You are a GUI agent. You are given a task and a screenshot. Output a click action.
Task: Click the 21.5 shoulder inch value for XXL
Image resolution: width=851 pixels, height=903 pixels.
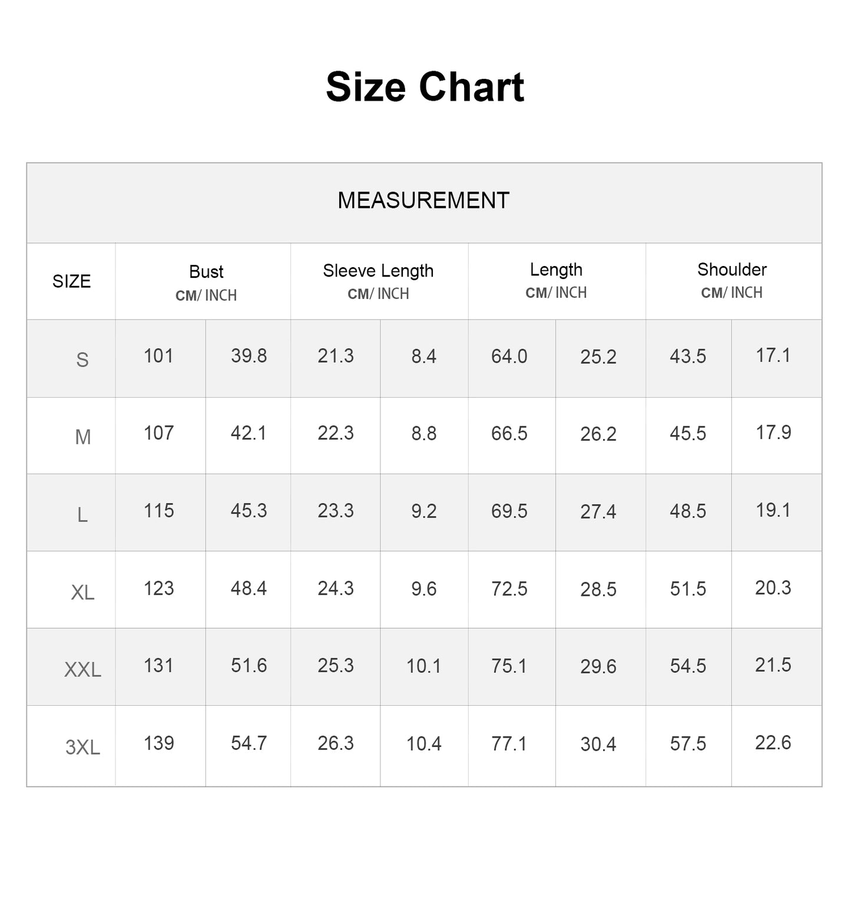click(773, 665)
